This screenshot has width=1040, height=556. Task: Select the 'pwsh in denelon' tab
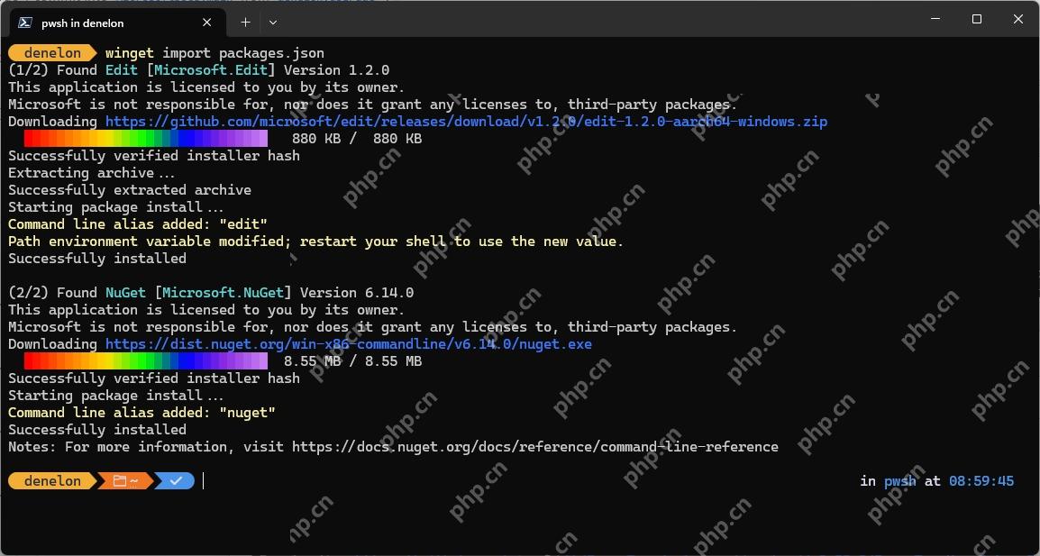point(117,23)
